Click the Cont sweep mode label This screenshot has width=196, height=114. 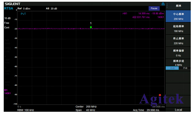click(7, 27)
